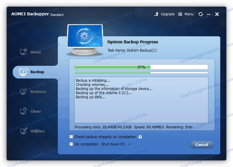Screen dimensions: 233x167
Task: Enable Check backup integrity on completion
Action: pos(71,137)
